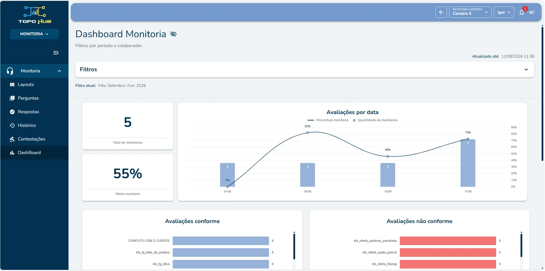Expand the Filtros panel chevron
This screenshot has height=271, width=545.
click(x=526, y=70)
